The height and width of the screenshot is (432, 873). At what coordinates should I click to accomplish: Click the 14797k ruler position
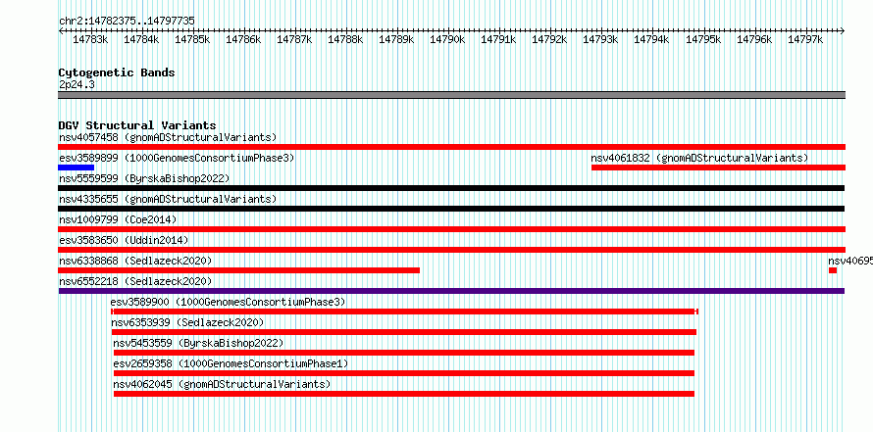(x=805, y=39)
